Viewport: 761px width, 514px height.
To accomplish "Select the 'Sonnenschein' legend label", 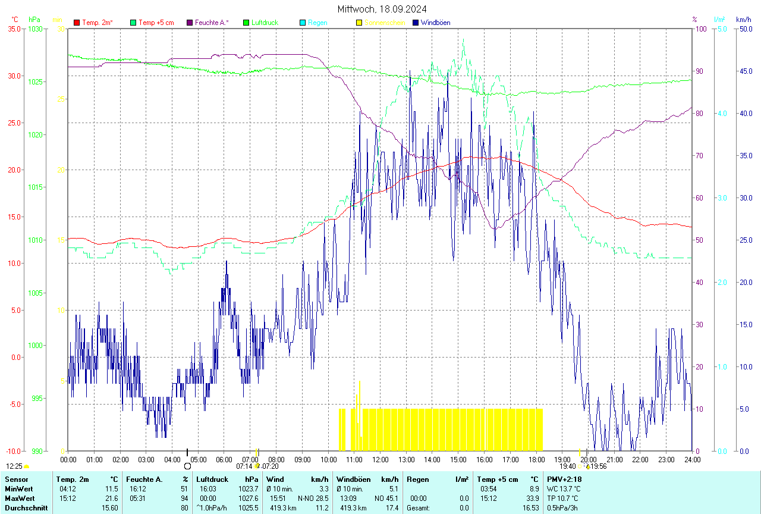I will point(385,23).
